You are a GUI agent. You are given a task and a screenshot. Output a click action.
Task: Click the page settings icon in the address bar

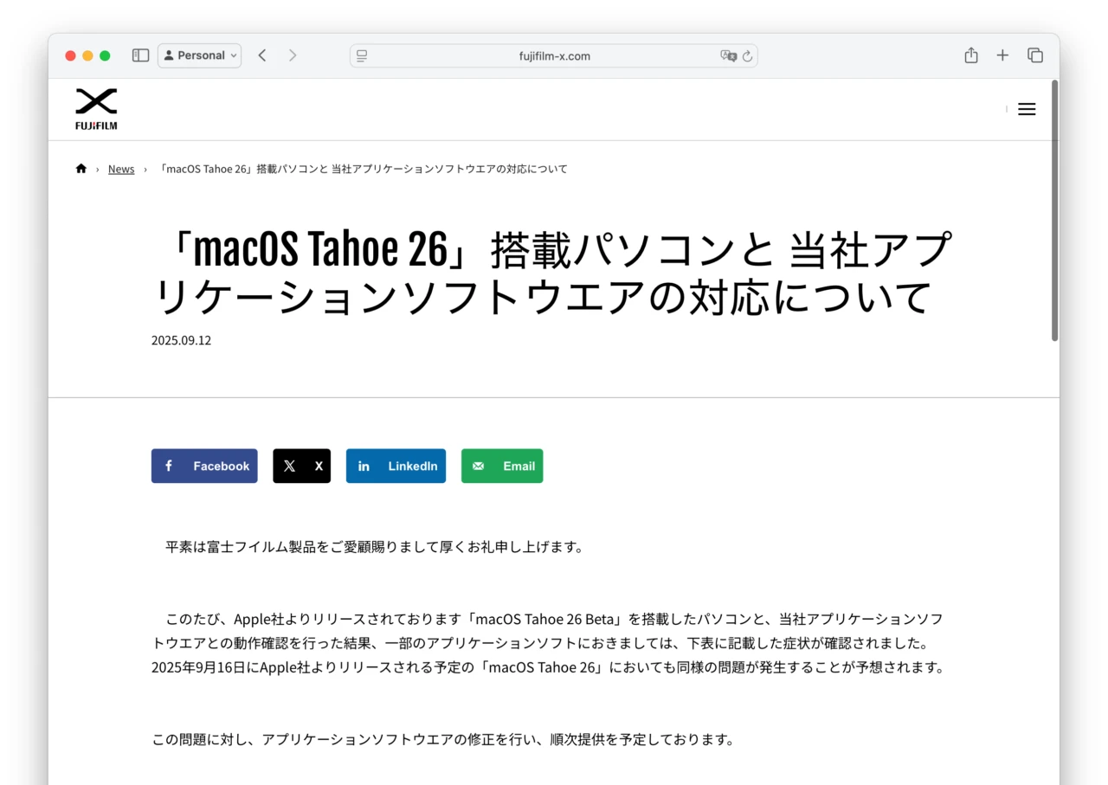point(361,55)
